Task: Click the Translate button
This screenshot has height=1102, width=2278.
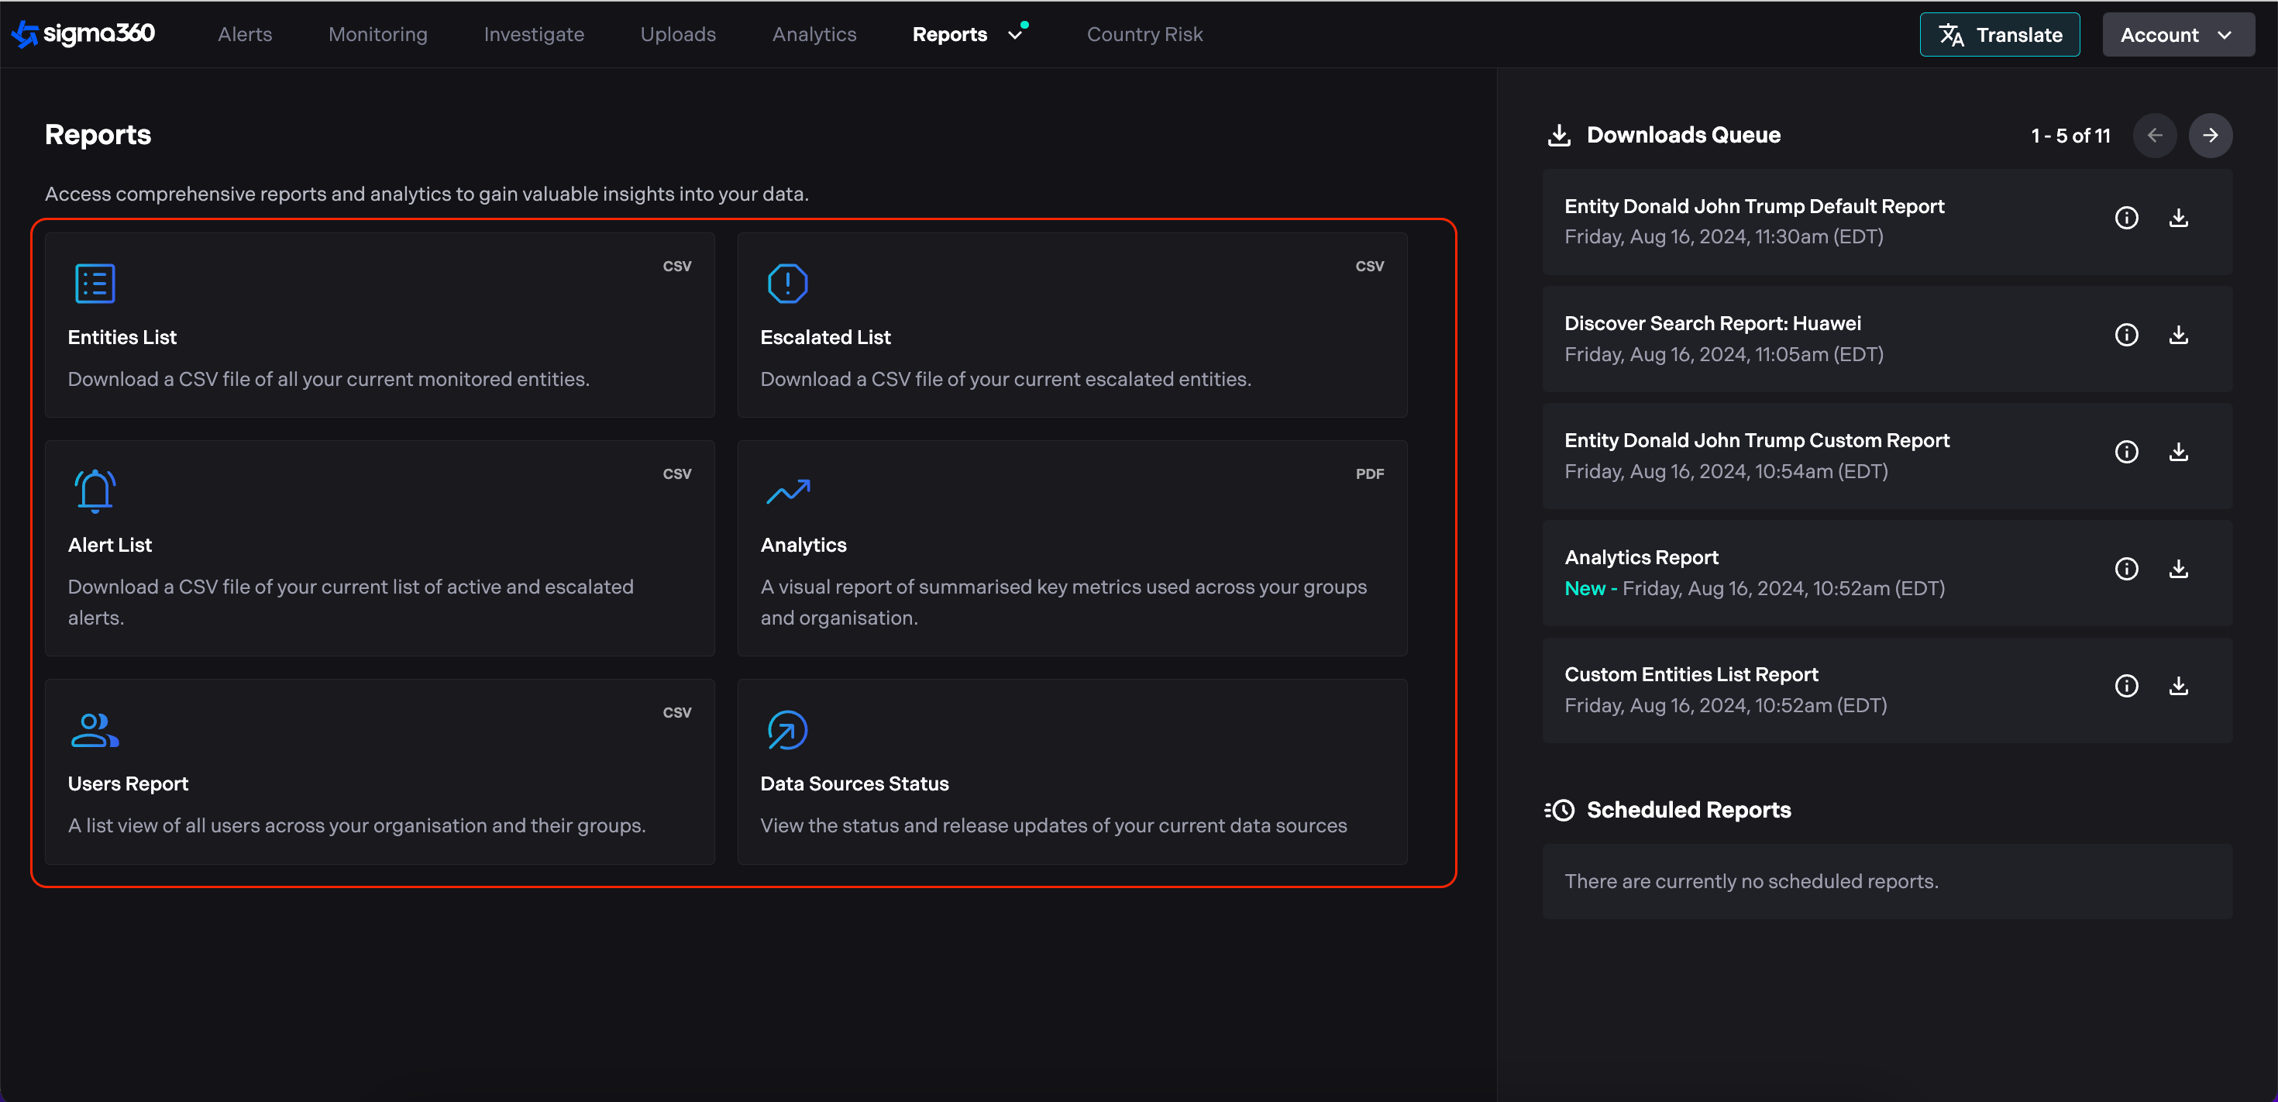Action: (1999, 36)
